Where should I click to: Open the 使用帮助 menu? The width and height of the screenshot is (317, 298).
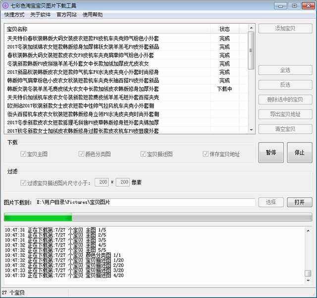(93, 15)
